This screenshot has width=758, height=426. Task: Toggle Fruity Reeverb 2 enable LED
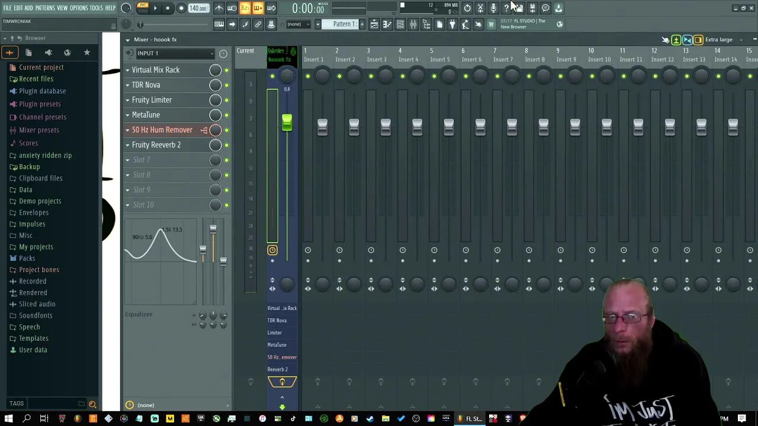(x=226, y=145)
